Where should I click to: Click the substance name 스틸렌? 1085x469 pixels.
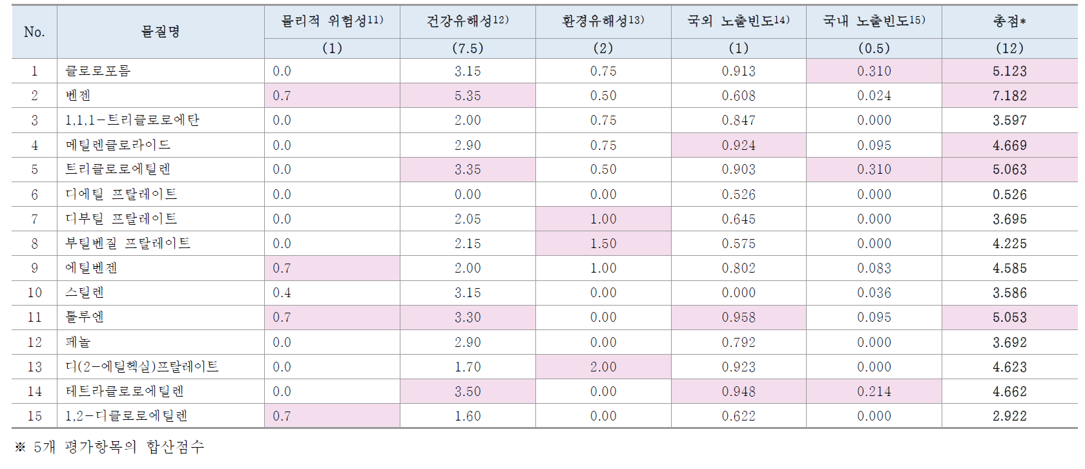(85, 293)
